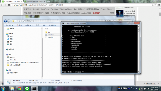Open Android平板電腦 forum link
This screenshot has height=91, width=161.
(x=73, y=13)
